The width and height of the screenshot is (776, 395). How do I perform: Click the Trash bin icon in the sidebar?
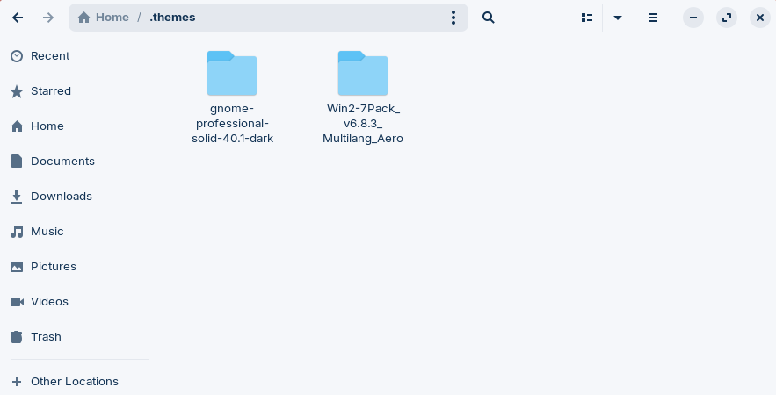click(x=17, y=337)
